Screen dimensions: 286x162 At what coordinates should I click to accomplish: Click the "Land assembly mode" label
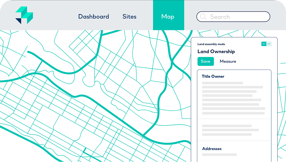coord(211,44)
